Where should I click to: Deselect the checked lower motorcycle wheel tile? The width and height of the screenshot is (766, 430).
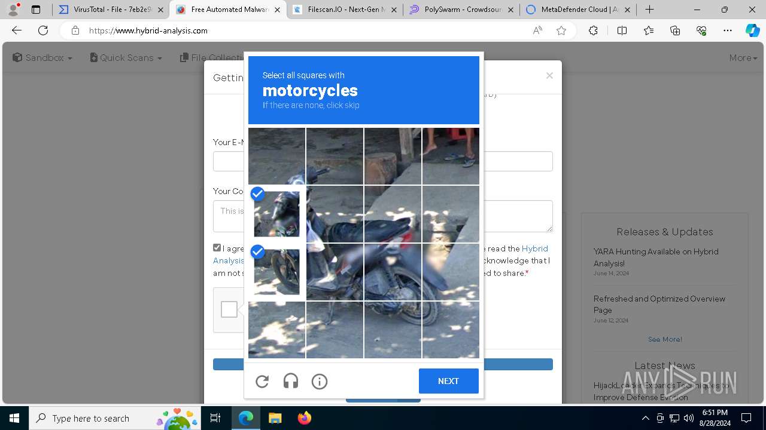(x=276, y=272)
